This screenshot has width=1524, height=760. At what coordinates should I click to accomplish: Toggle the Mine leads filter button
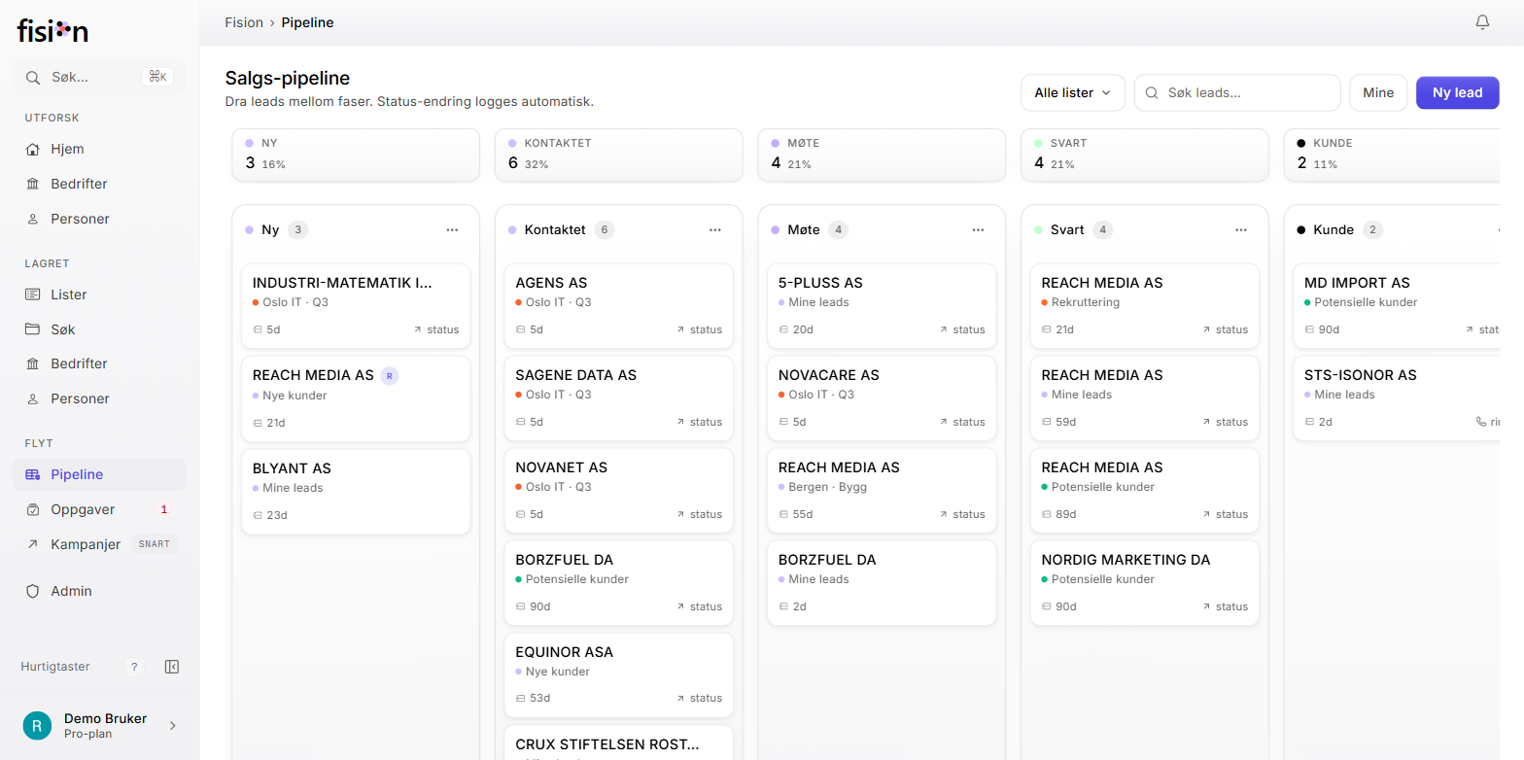(1378, 92)
